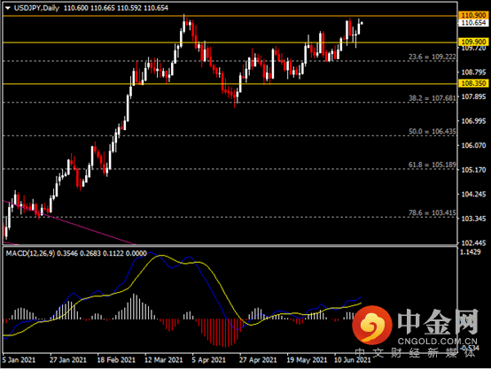The width and height of the screenshot is (491, 369).
Task: Open the USDJPY chart dropdown triangle
Action: click(x=8, y=8)
